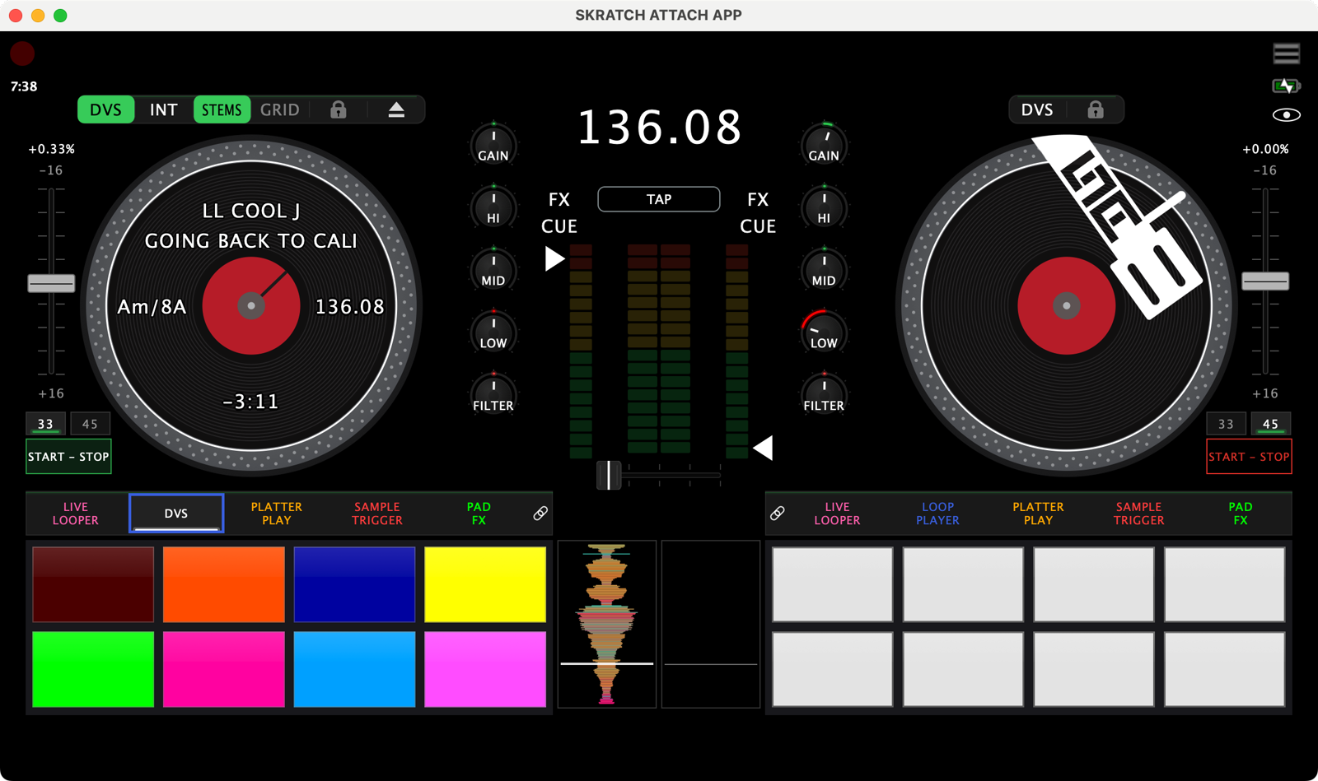Click left deck START - STOP button
Screen dimensions: 1318x781
click(68, 457)
